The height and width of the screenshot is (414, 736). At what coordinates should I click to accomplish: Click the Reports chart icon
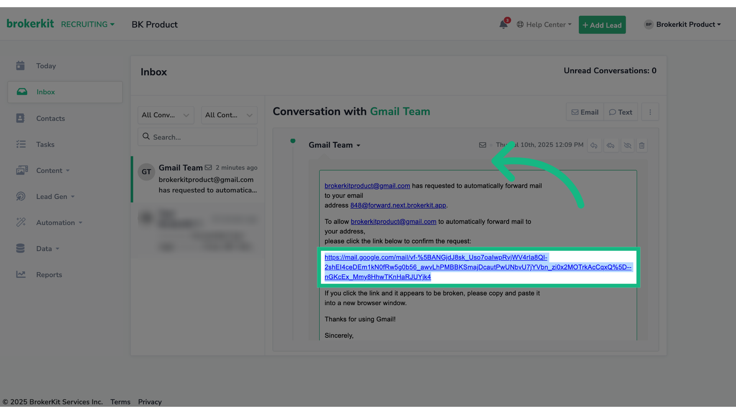click(21, 274)
